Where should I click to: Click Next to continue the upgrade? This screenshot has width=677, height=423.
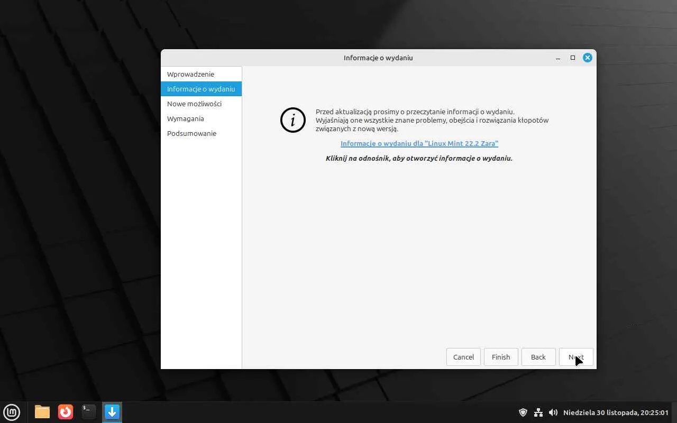pos(576,357)
